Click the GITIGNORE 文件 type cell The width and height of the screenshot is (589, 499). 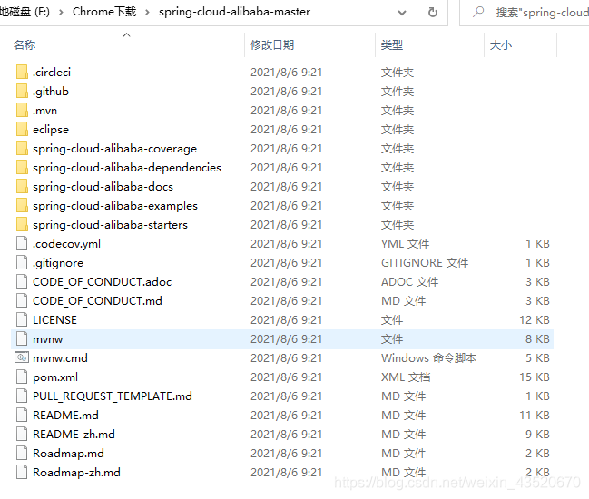425,263
